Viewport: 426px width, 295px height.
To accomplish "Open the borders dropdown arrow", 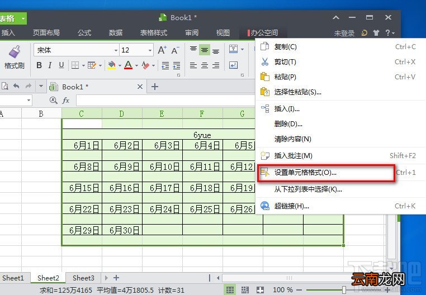I will [83, 65].
